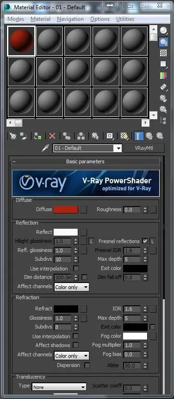Click the Sample Type sphere icon
The height and width of the screenshot is (399, 174).
164,31
